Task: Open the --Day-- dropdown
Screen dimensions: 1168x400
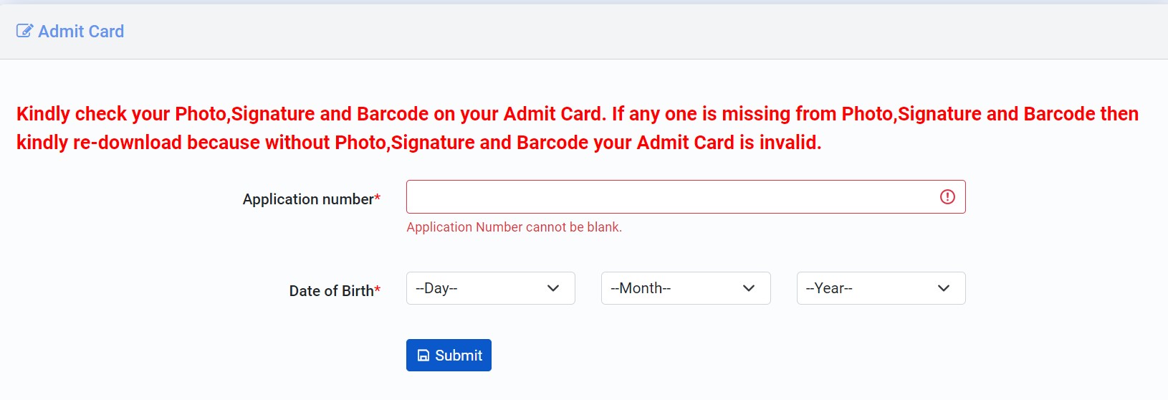Action: tap(491, 288)
